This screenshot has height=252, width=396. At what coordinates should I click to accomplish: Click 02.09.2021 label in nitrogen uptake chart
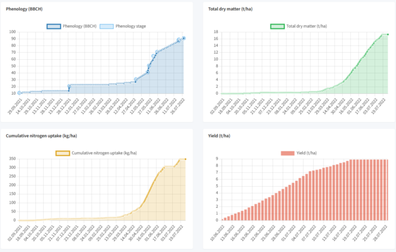click(15, 233)
